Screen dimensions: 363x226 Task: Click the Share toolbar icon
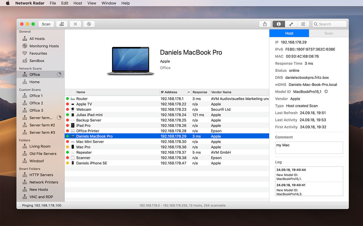pos(265,24)
